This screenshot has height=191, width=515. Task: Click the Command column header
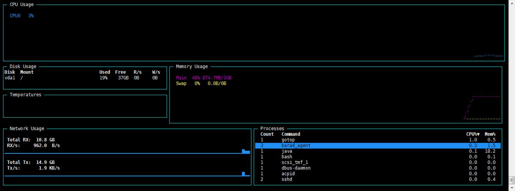291,134
